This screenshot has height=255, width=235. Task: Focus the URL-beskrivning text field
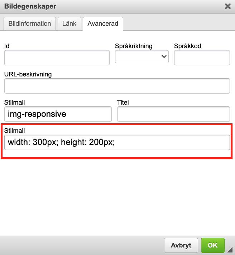(117, 86)
